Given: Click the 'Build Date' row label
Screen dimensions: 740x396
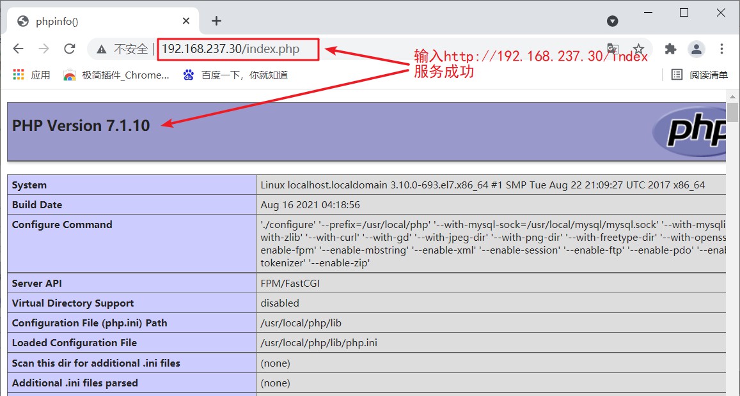Looking at the screenshot, I should (x=37, y=205).
